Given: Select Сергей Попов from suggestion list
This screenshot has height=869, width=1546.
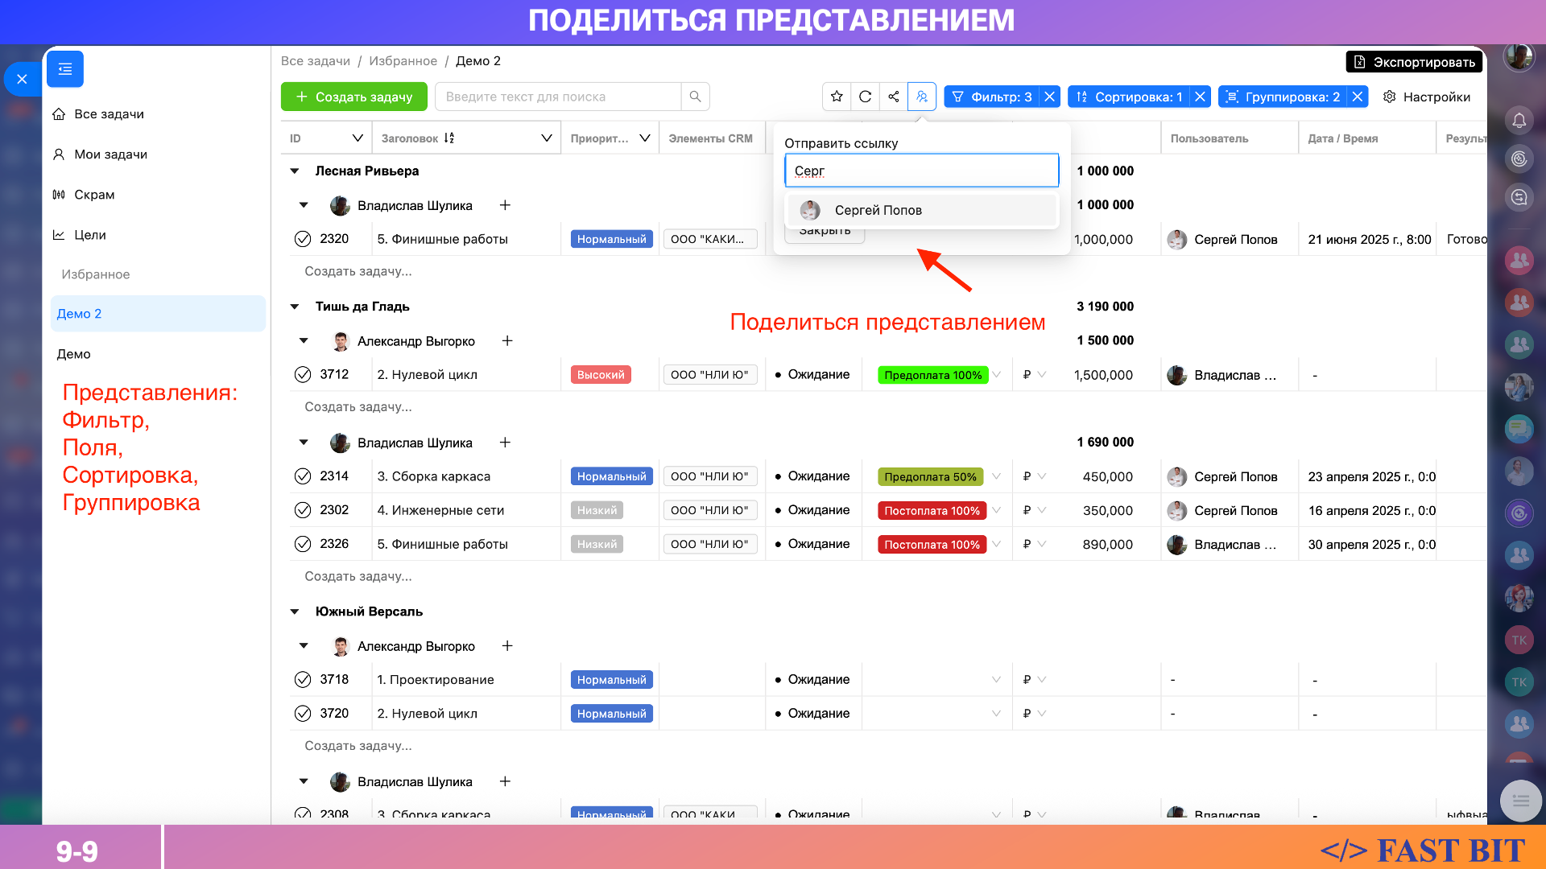Looking at the screenshot, I should click(878, 210).
